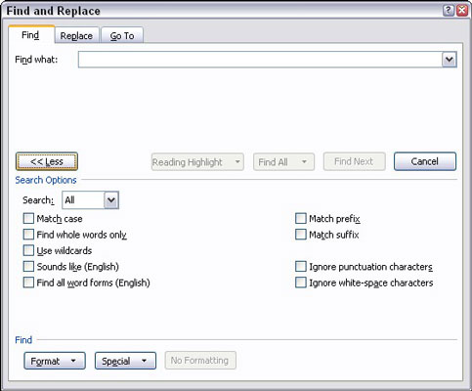Click the Help question mark icon

pos(449,11)
